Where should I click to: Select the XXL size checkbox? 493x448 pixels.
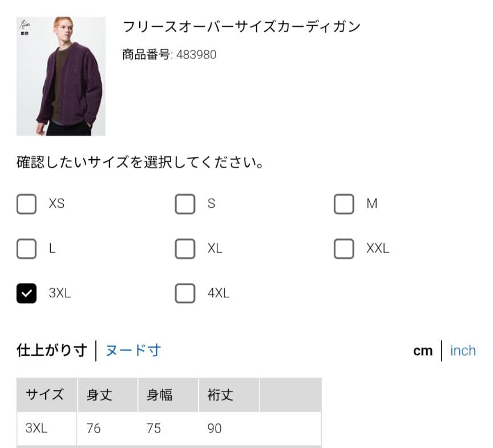pos(344,249)
